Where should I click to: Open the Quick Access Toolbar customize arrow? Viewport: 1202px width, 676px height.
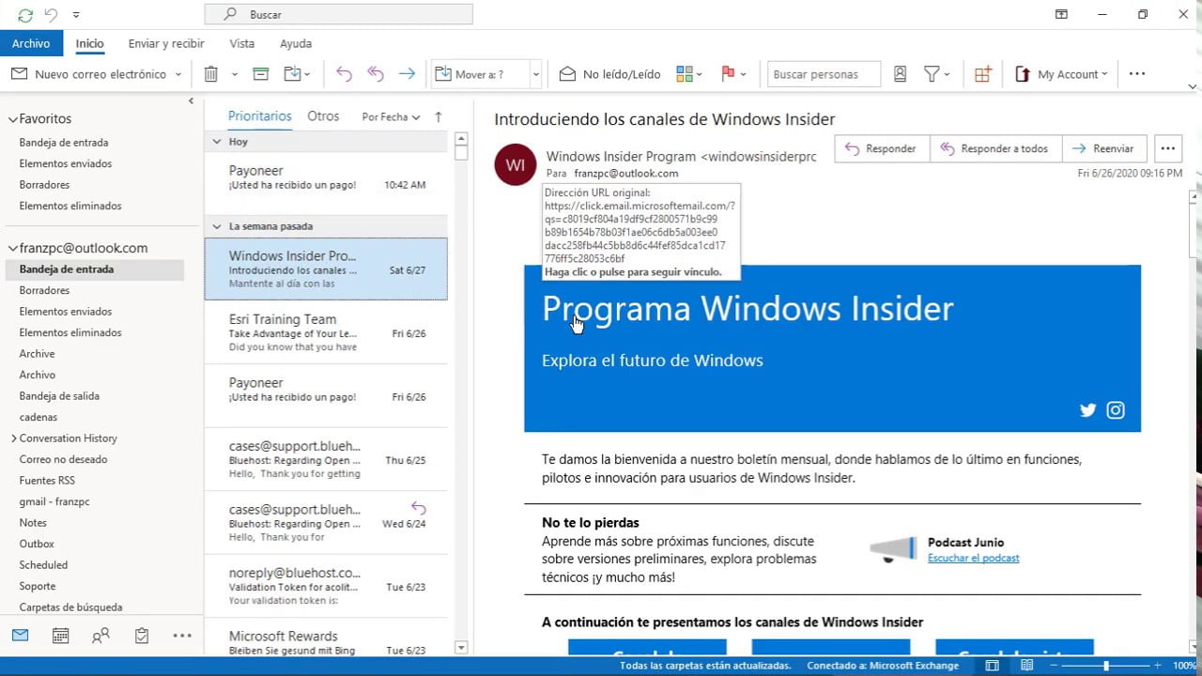[x=76, y=15]
